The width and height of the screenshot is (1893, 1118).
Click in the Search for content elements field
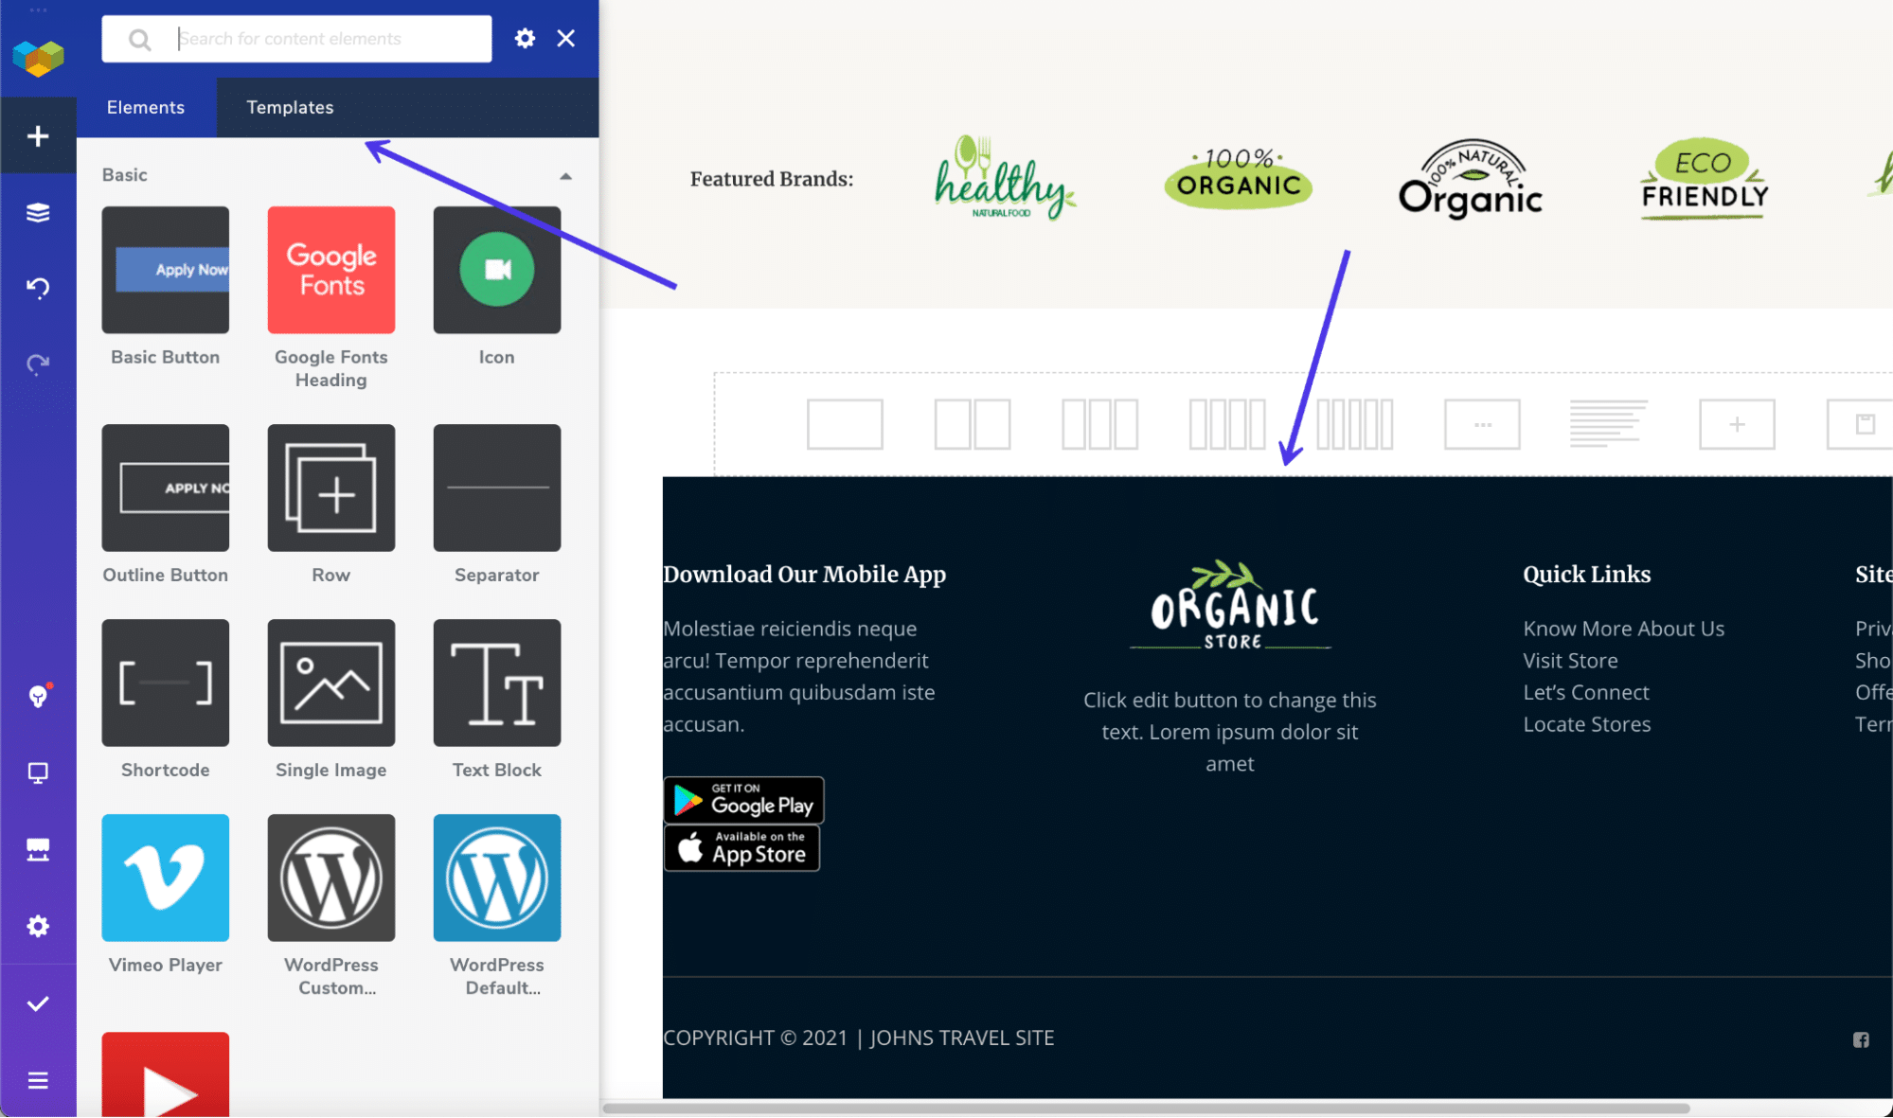330,39
